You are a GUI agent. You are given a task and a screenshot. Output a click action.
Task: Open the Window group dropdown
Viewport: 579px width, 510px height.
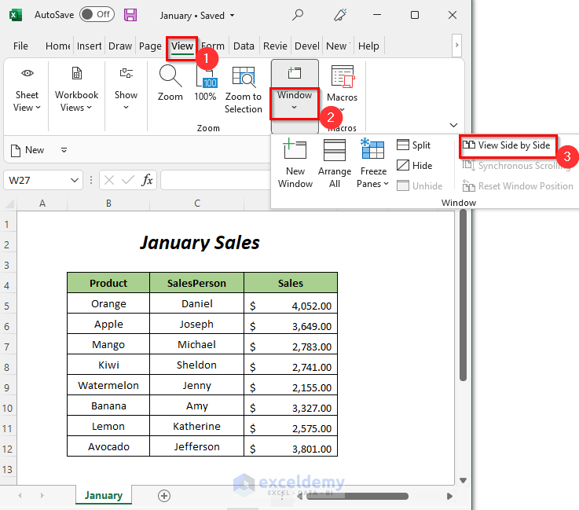(295, 101)
